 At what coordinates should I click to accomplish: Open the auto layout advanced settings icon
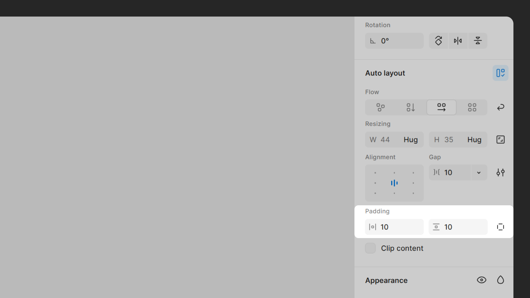(500, 172)
